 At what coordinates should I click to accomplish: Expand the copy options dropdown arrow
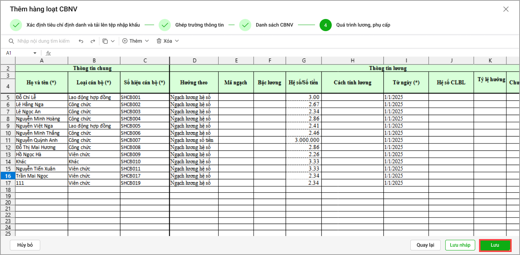(x=113, y=41)
